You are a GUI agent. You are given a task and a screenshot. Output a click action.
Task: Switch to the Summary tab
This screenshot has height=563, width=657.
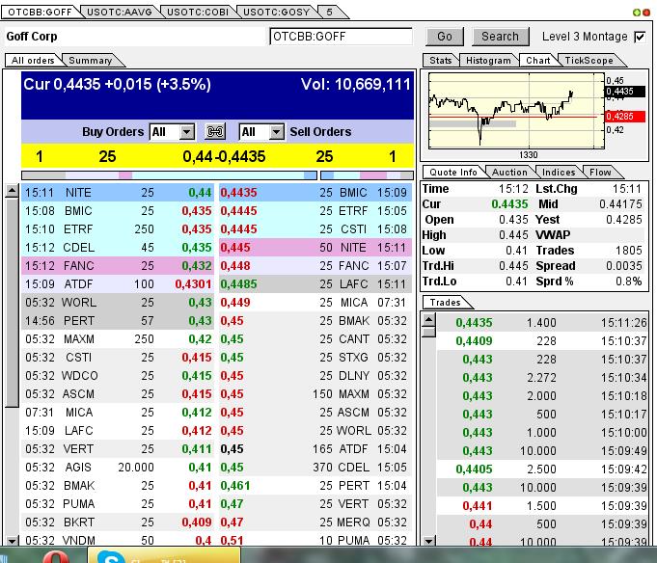coord(90,61)
